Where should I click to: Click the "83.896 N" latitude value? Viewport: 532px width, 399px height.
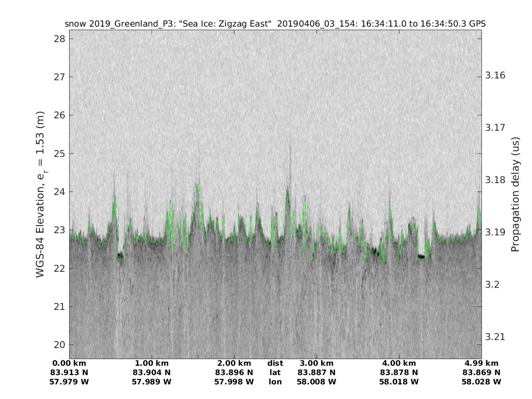coord(234,372)
